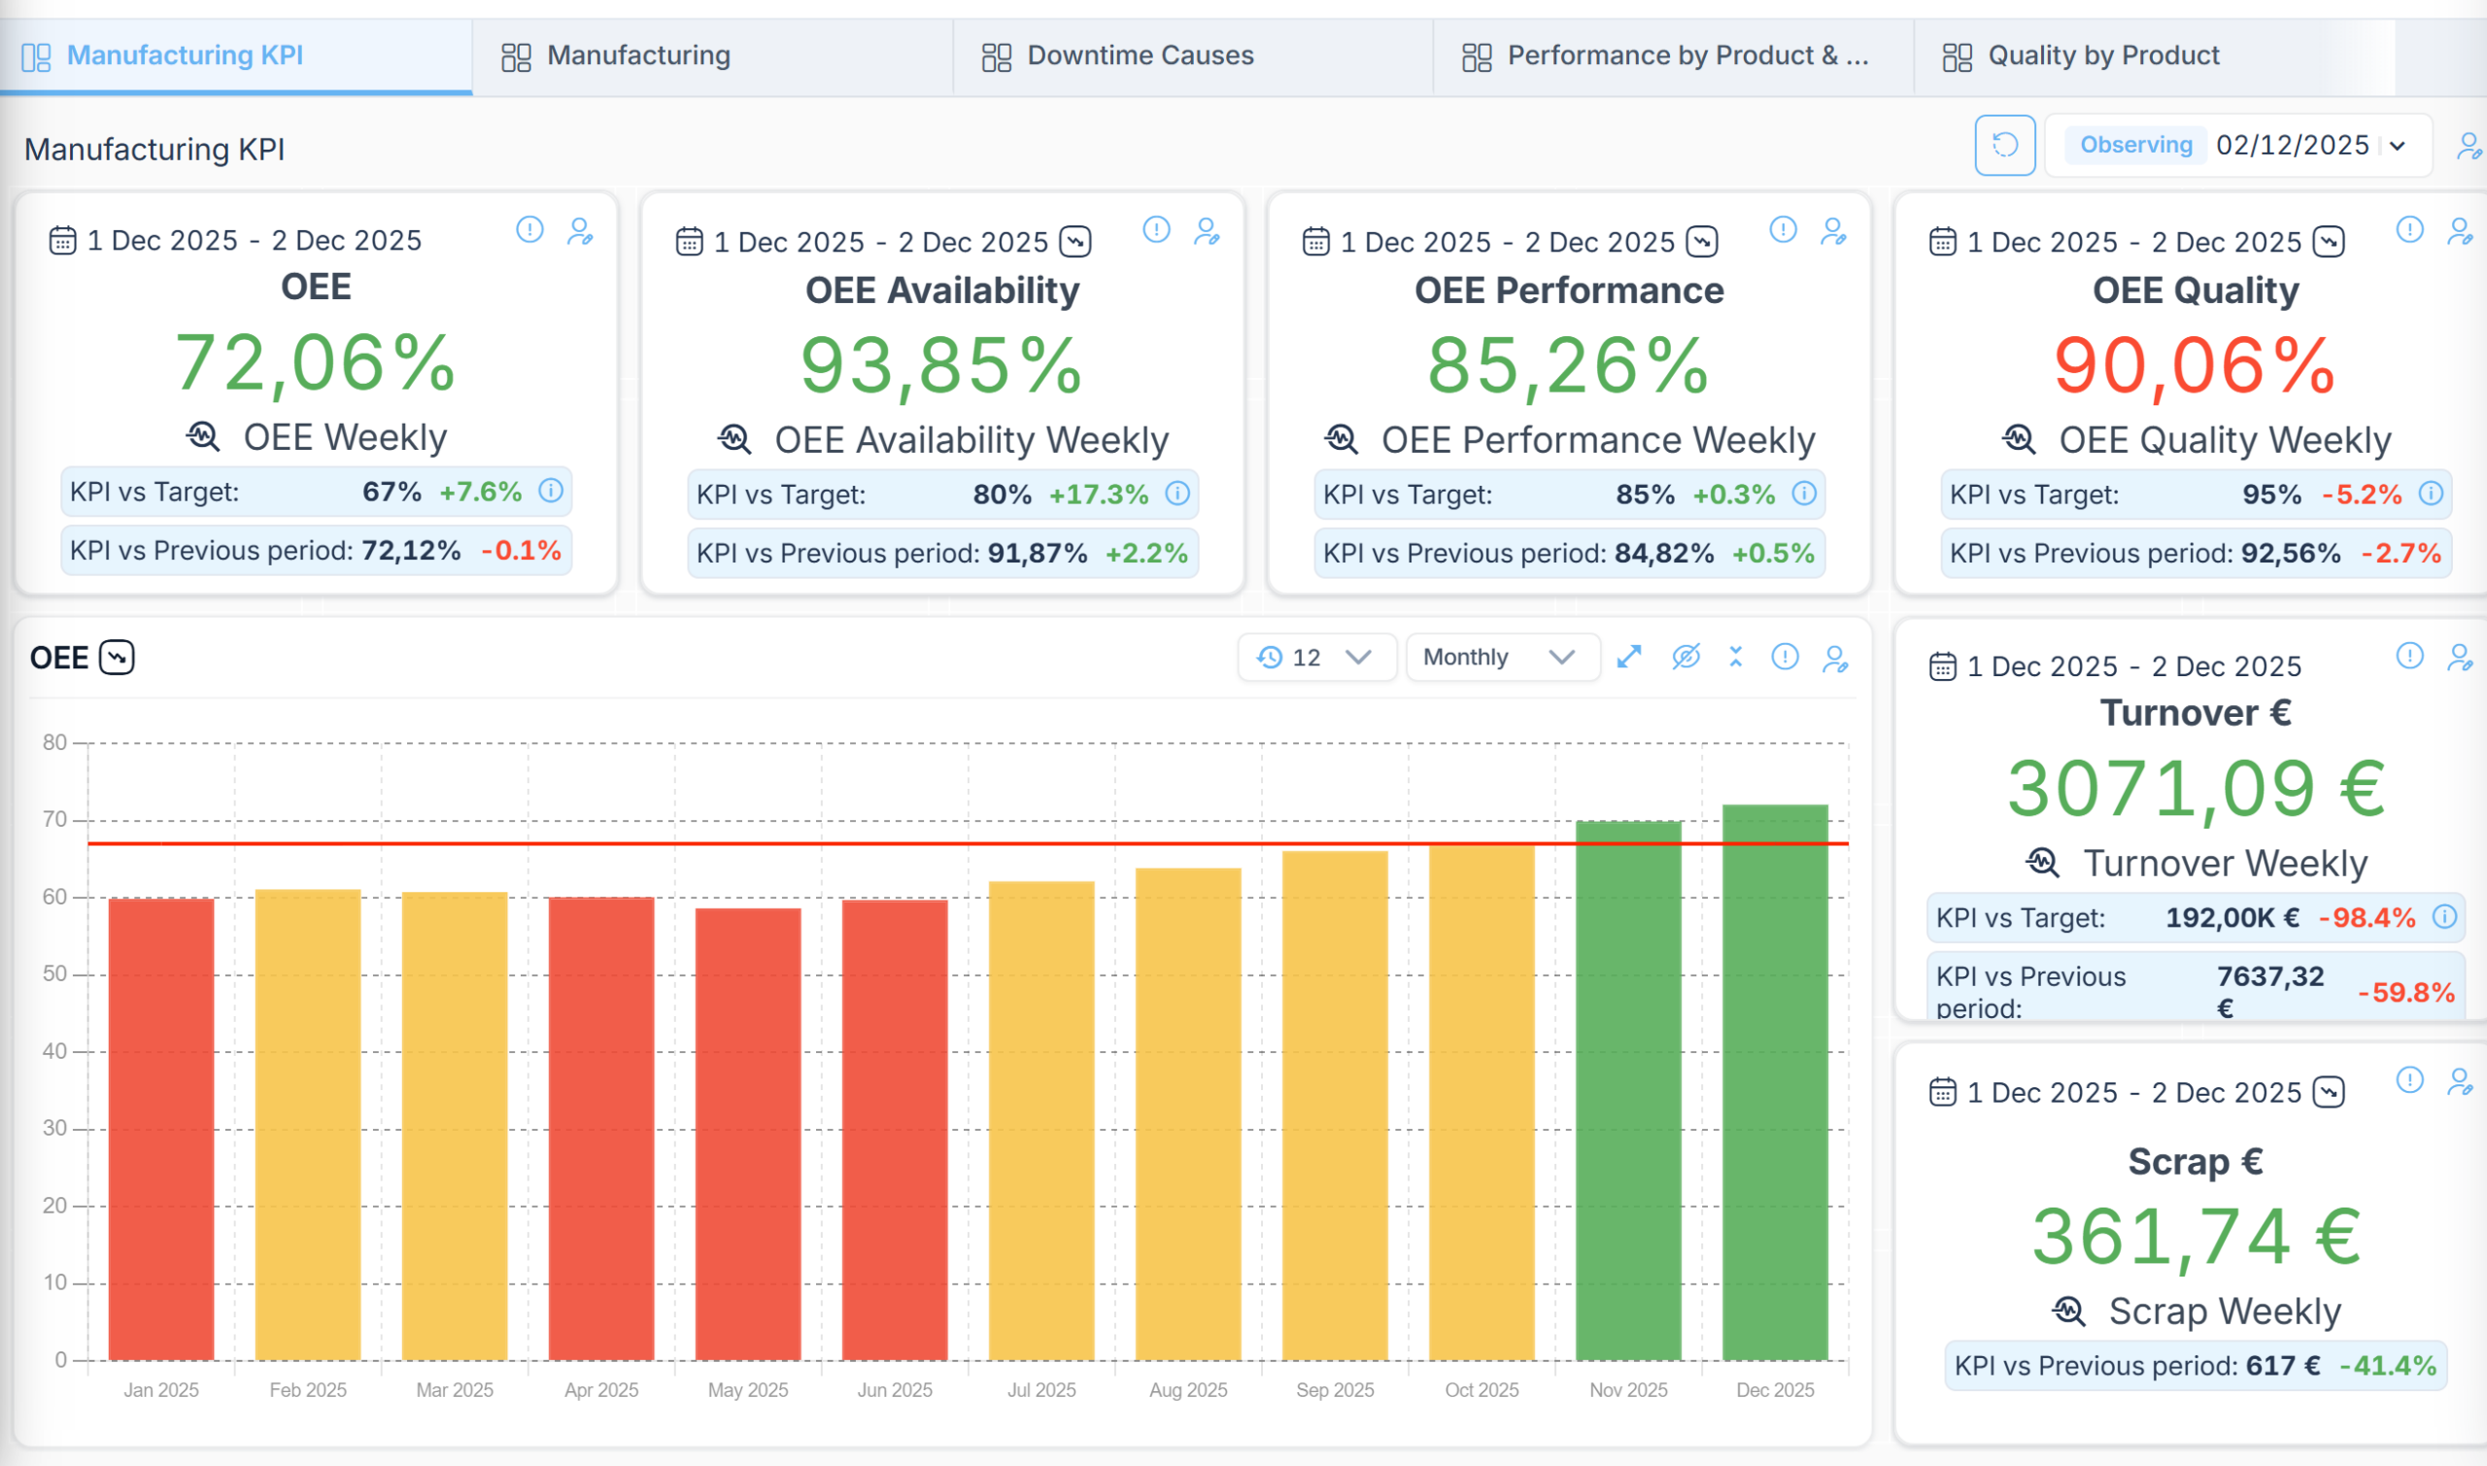Open the Manufacturing tab
This screenshot has height=1466, width=2487.
click(x=712, y=55)
